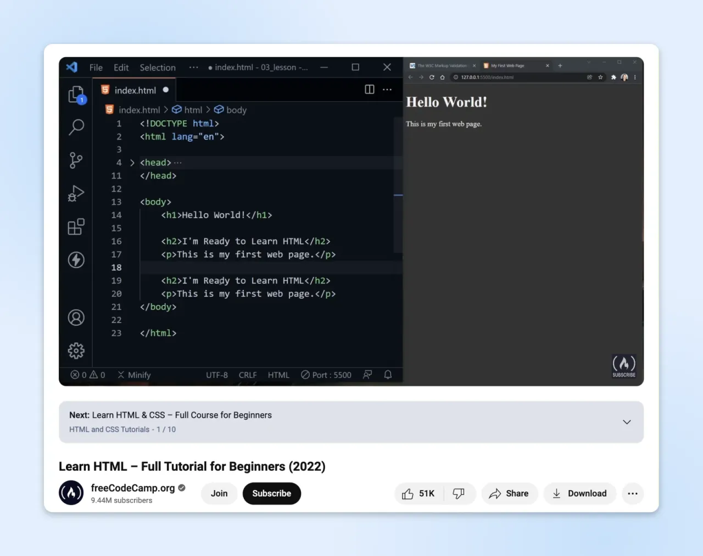Click the body breadcrumb segment
703x556 pixels.
[x=230, y=110]
